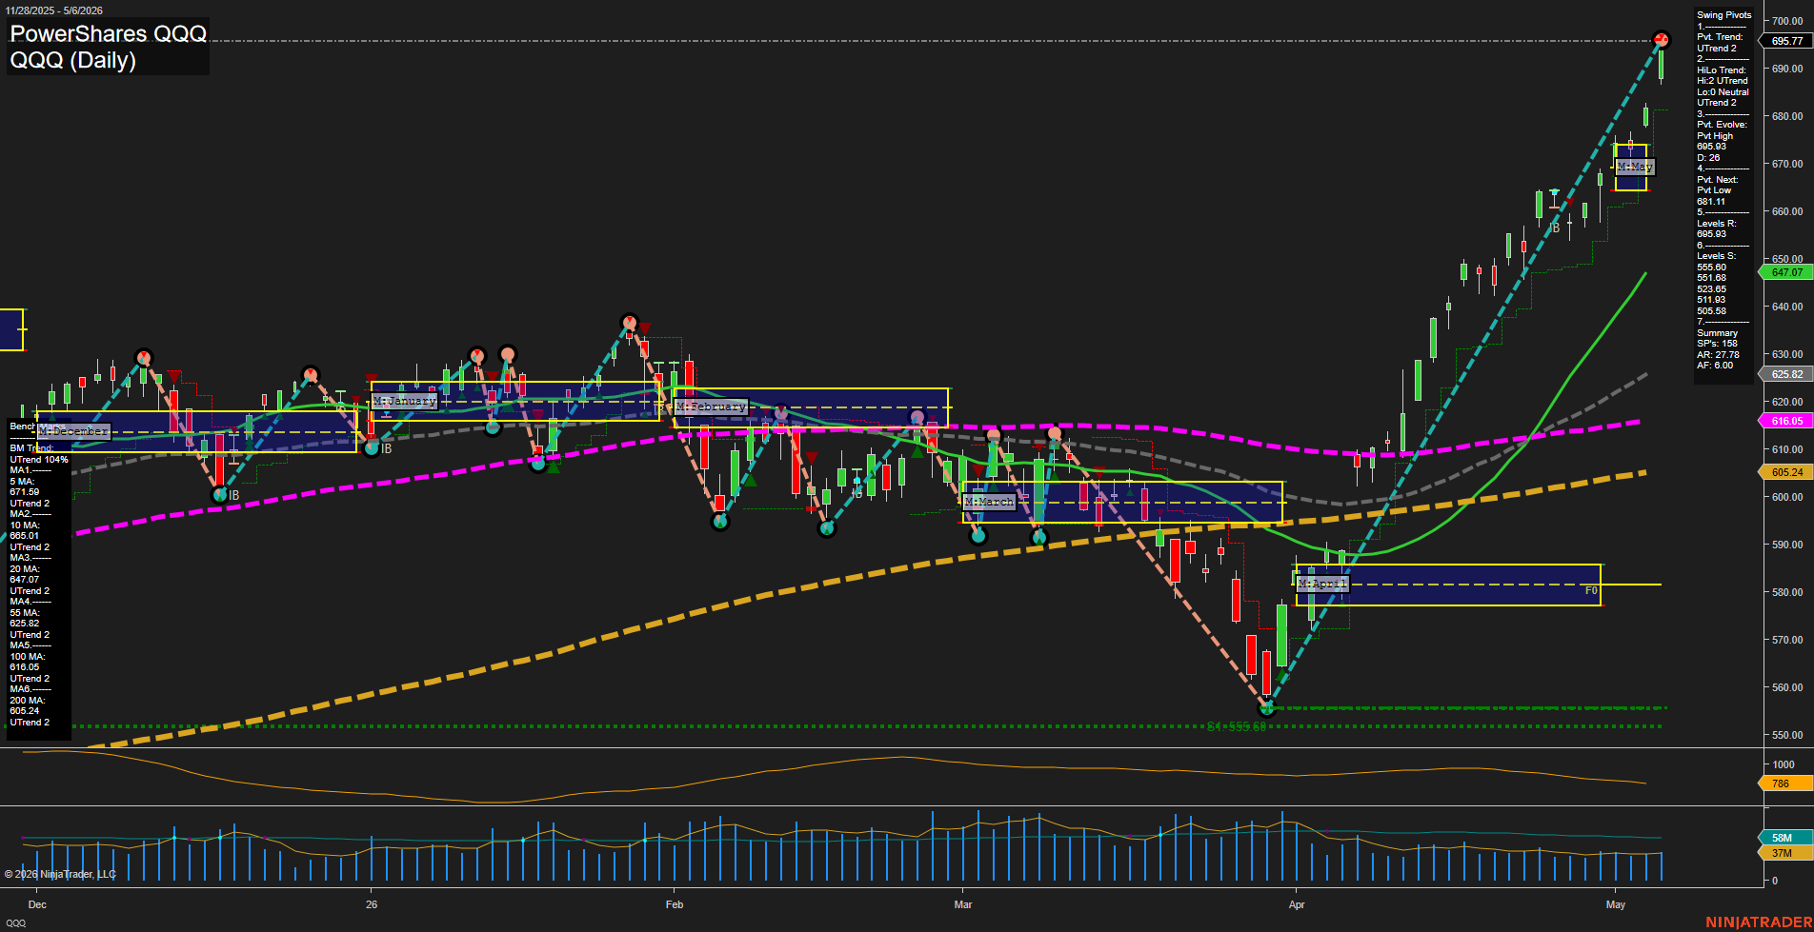
Task: Click the 'Pvt. Evolve:' label
Action: click(1722, 125)
